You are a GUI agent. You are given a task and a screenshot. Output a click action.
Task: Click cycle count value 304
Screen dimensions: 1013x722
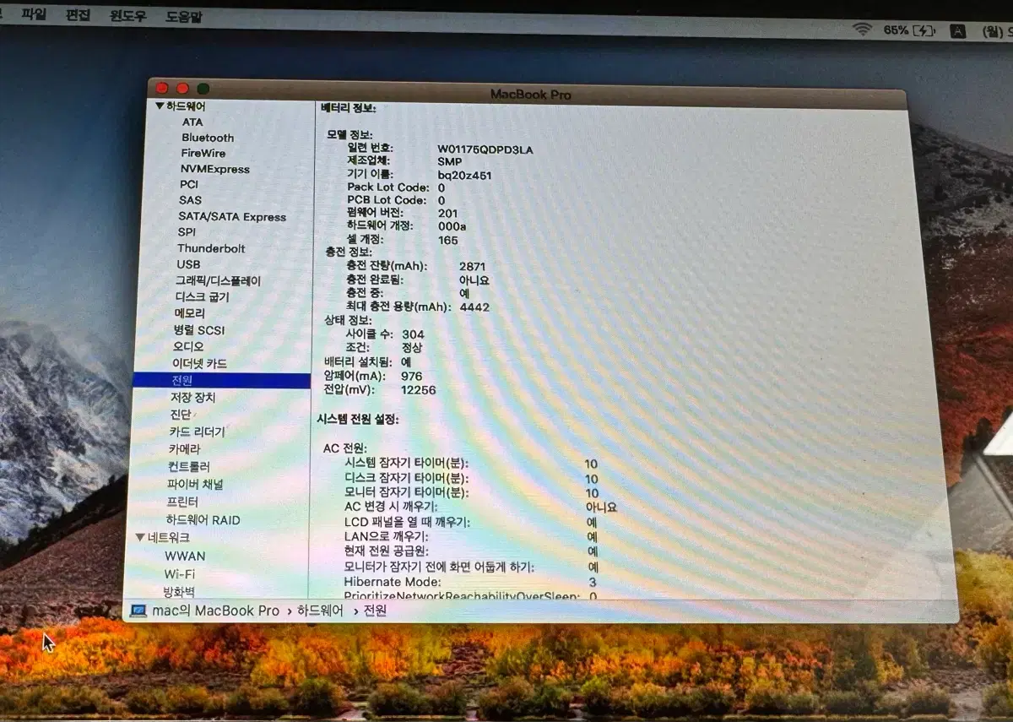point(413,334)
